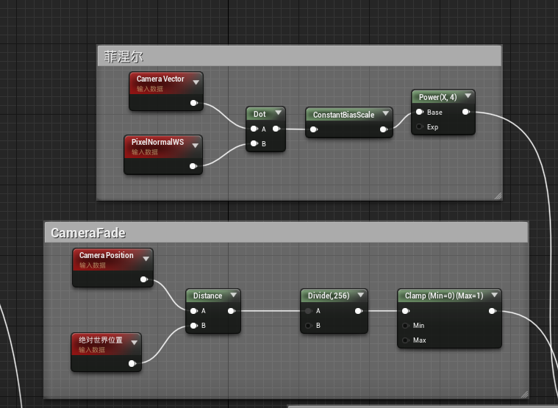Click Clamp node Min pin
This screenshot has width=558, height=408.
coord(405,326)
